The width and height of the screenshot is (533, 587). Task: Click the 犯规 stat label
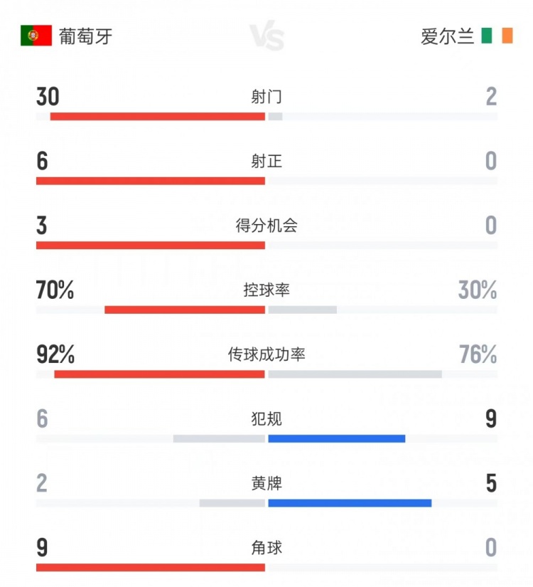click(x=266, y=419)
